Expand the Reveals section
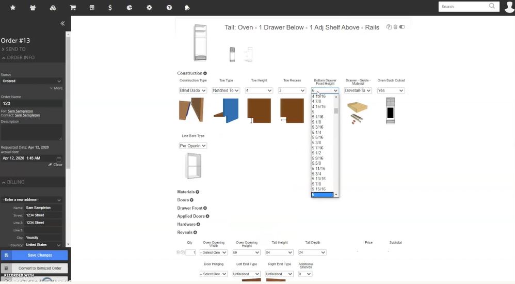This screenshot has height=284, width=515. pos(195,232)
